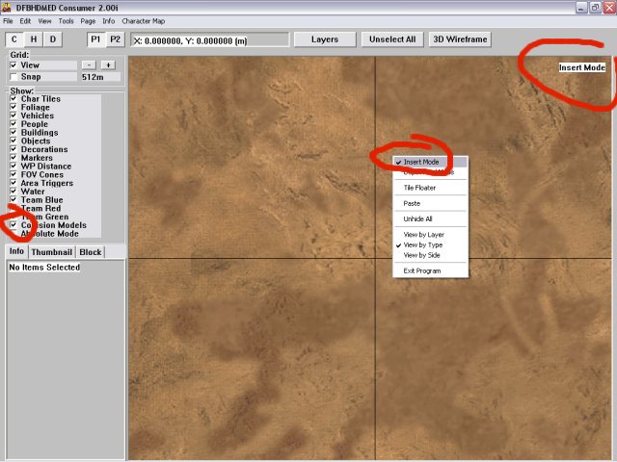Image resolution: width=617 pixels, height=462 pixels.
Task: Switch to page P1
Action: point(96,39)
